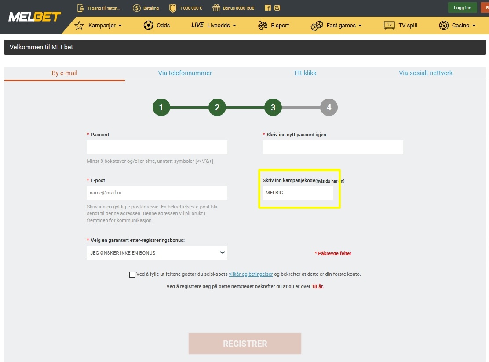Go to registration step 3 circle
Image resolution: width=489 pixels, height=362 pixels.
[x=273, y=107]
